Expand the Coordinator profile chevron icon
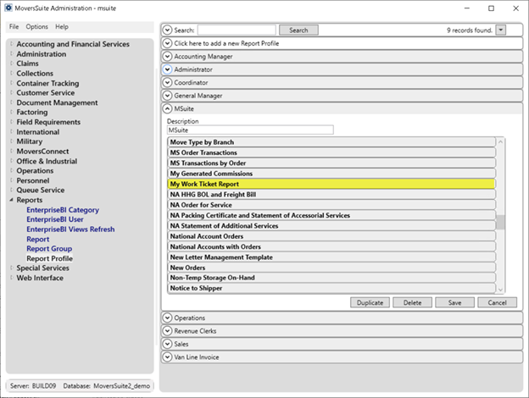 167,83
